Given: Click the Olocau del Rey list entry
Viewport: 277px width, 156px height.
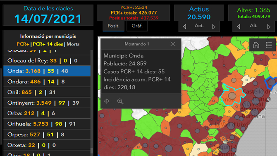Looking at the screenshot, I should 47,61.
